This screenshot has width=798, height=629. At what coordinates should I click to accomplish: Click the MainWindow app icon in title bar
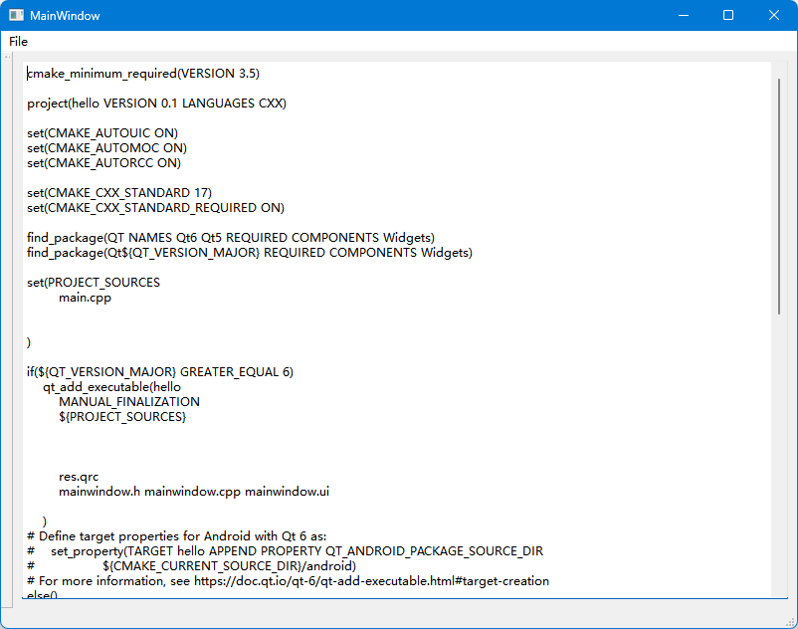pyautogui.click(x=15, y=16)
